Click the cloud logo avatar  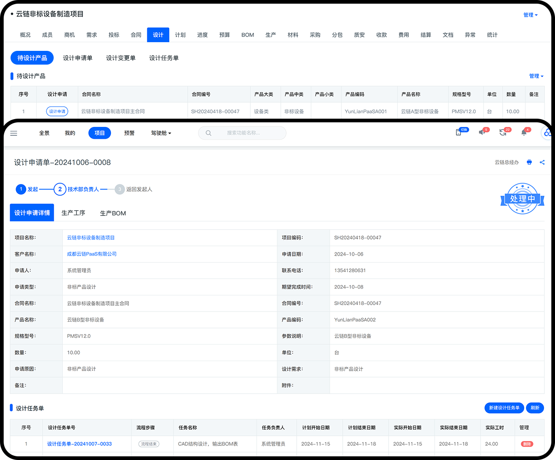(548, 133)
